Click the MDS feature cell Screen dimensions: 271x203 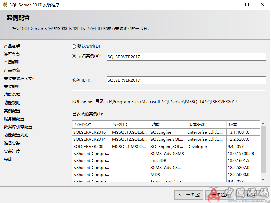168,175
